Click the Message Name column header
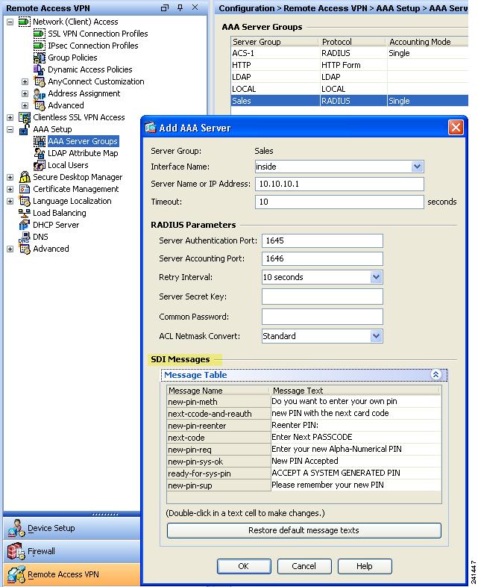The image size is (478, 587). (x=218, y=391)
